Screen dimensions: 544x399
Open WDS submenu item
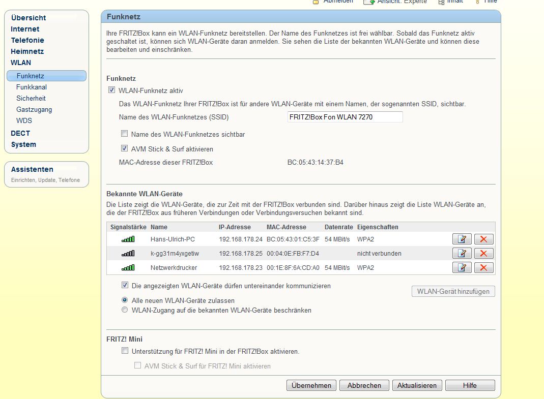[x=24, y=120]
